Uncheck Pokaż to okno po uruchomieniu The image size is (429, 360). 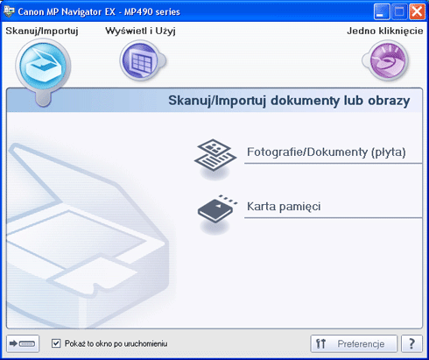click(x=56, y=343)
